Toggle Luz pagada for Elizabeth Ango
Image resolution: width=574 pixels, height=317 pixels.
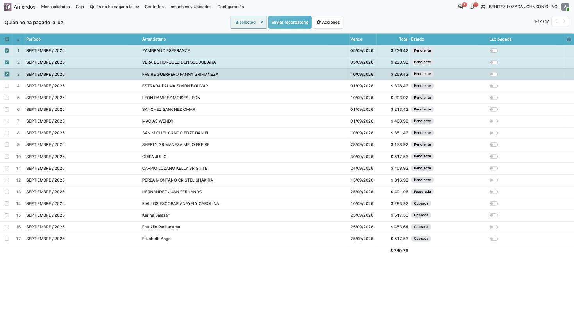click(494, 239)
